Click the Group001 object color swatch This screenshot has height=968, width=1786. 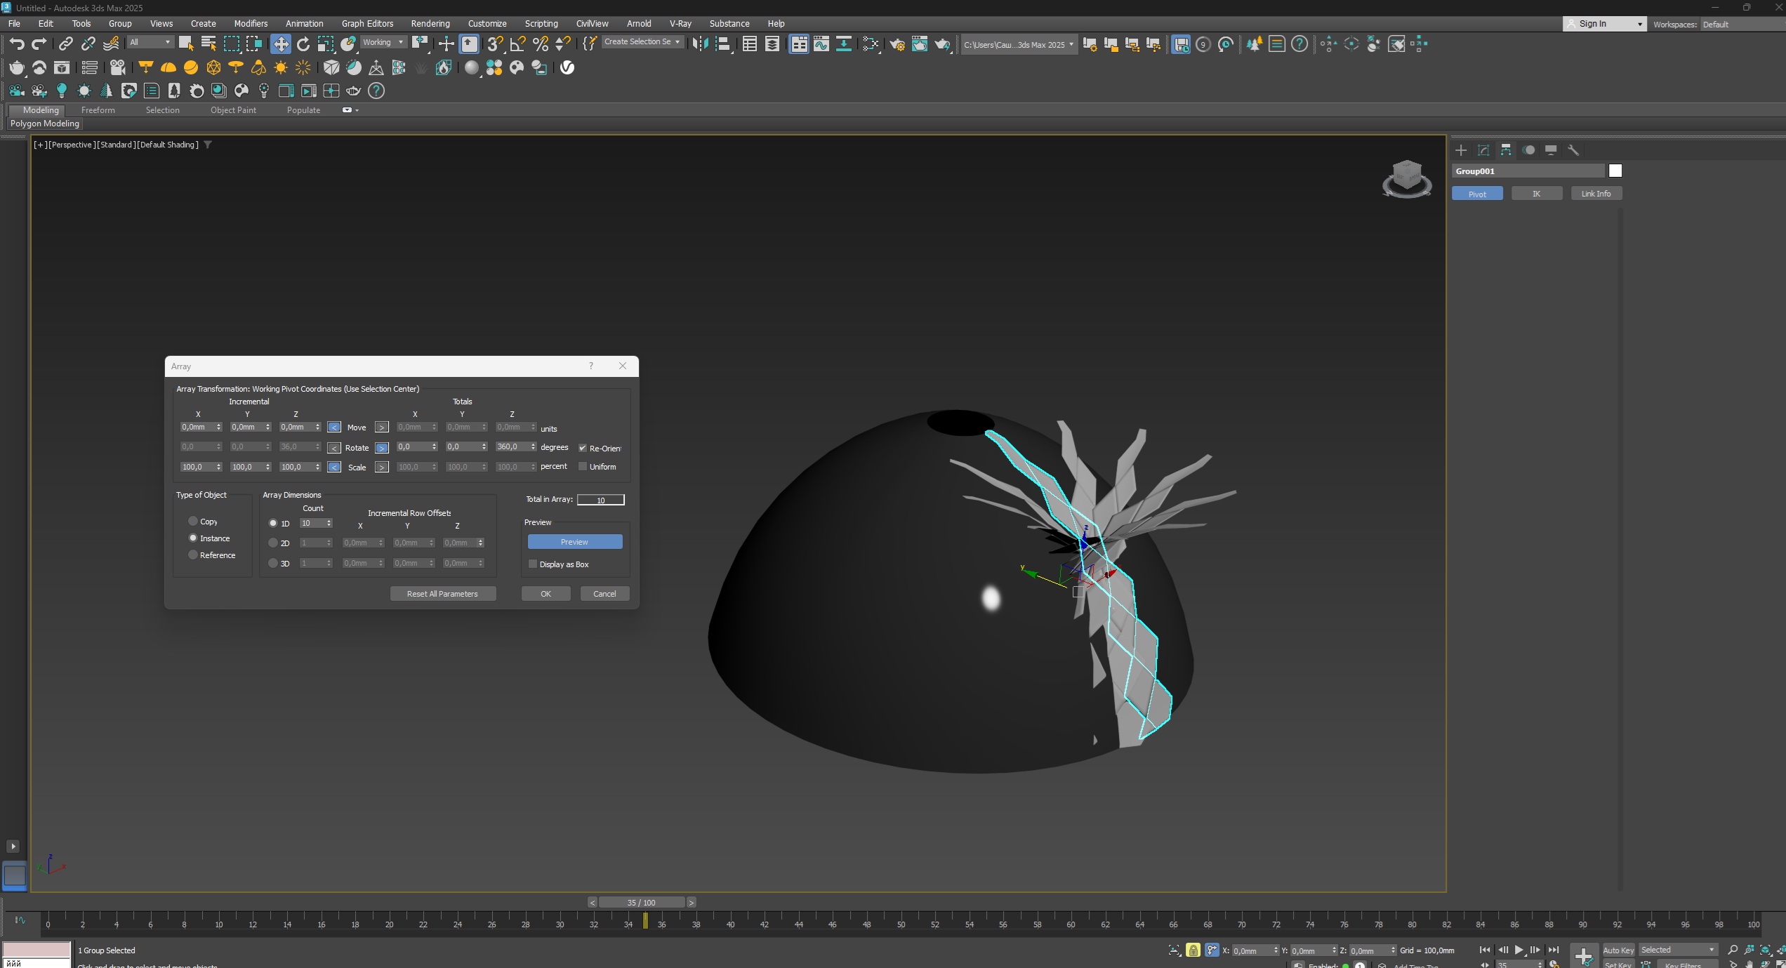pos(1615,171)
